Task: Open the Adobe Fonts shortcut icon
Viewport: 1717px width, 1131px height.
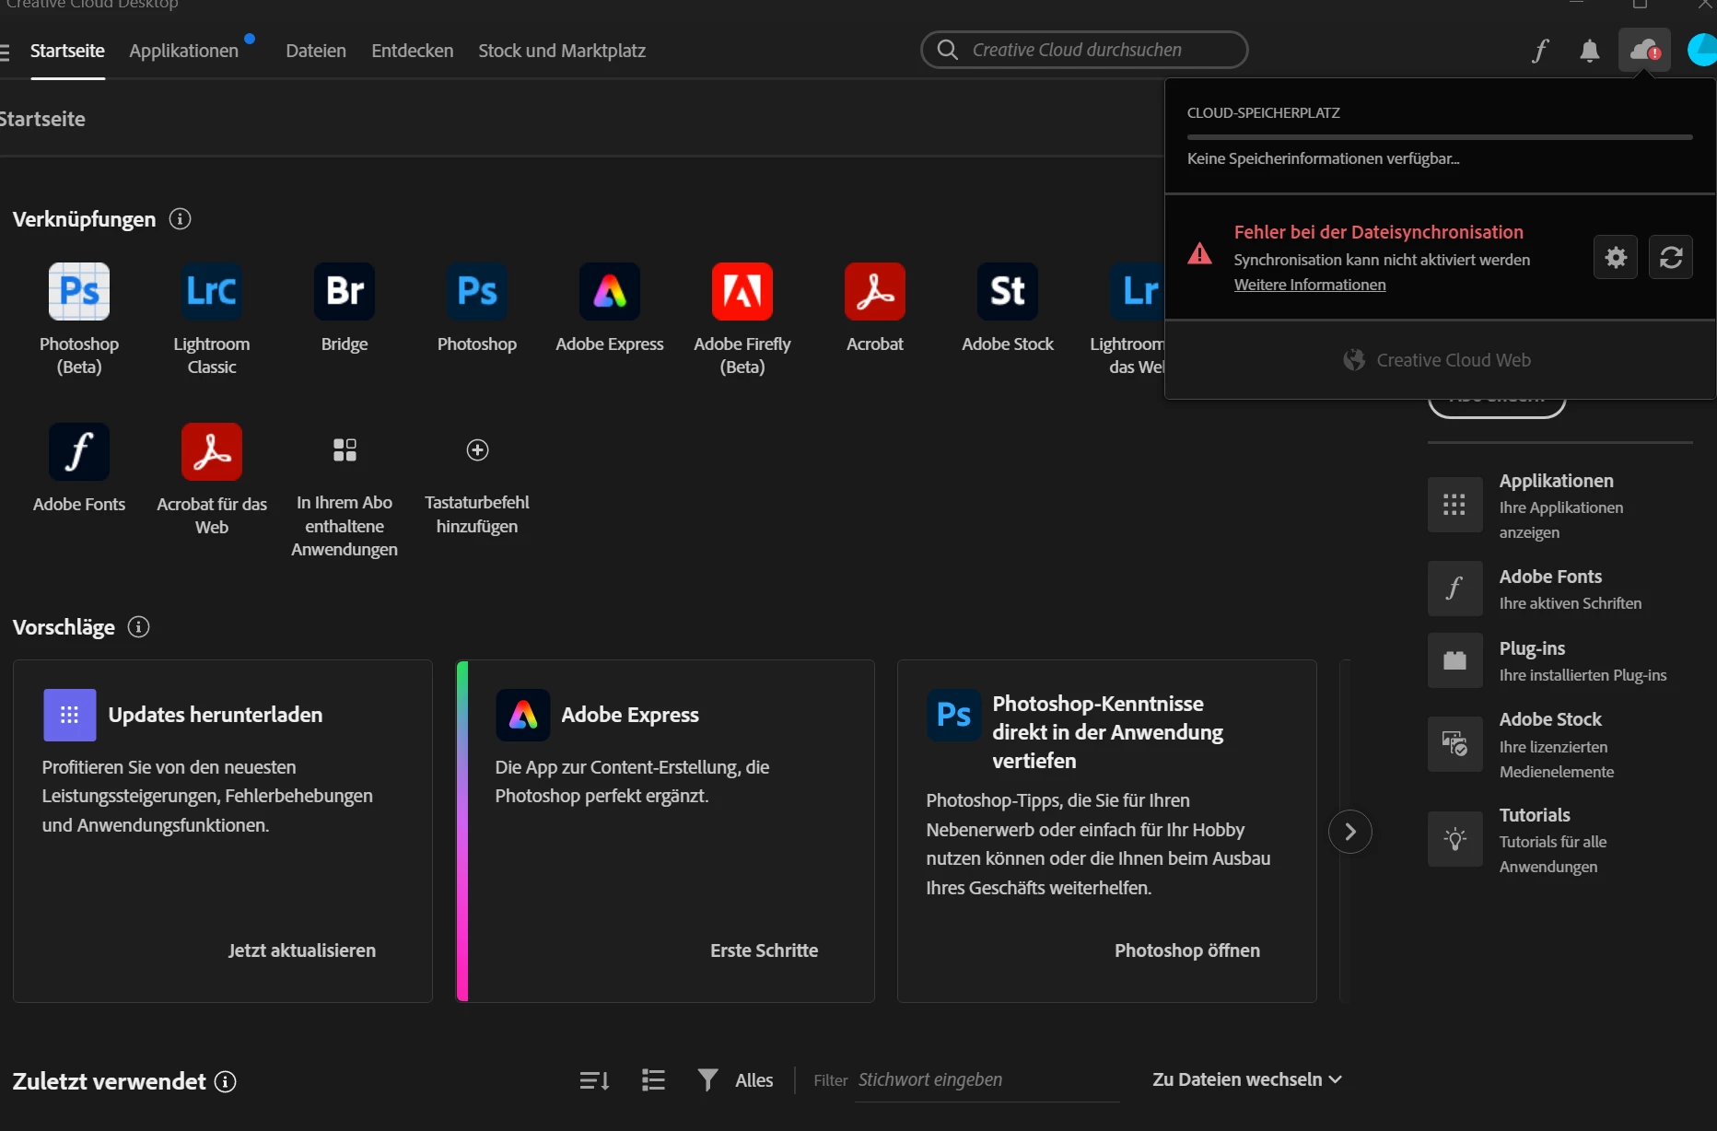Action: pos(79,451)
